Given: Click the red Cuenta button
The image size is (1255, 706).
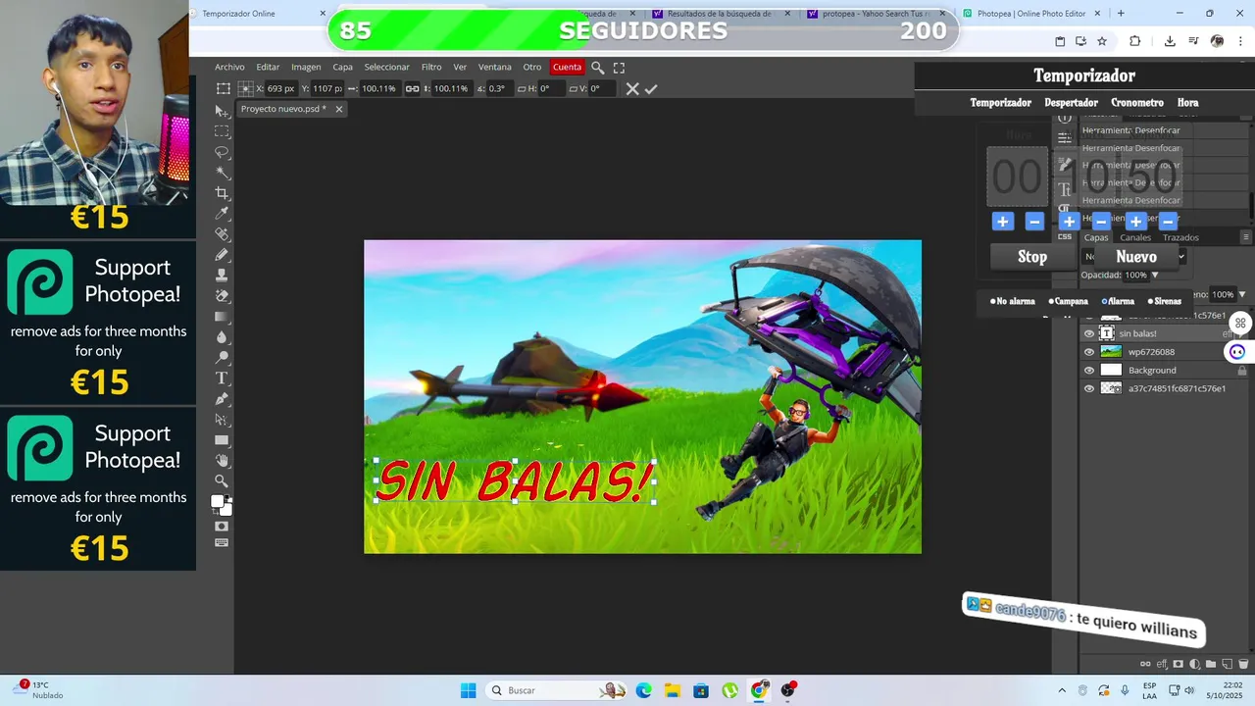Looking at the screenshot, I should pos(567,68).
